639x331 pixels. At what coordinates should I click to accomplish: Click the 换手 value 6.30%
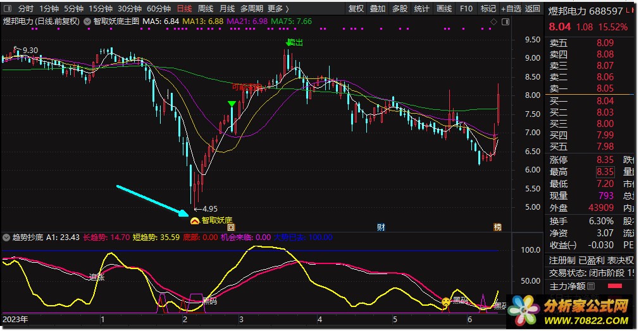tap(601, 221)
